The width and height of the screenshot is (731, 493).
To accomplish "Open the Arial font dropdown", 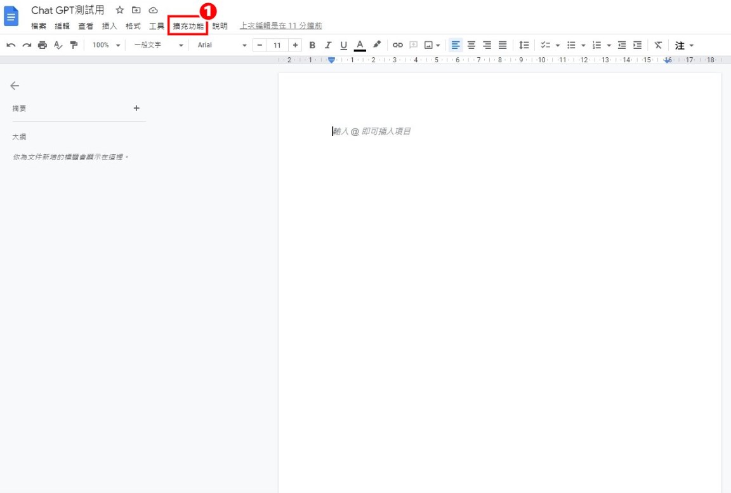I will pyautogui.click(x=221, y=45).
